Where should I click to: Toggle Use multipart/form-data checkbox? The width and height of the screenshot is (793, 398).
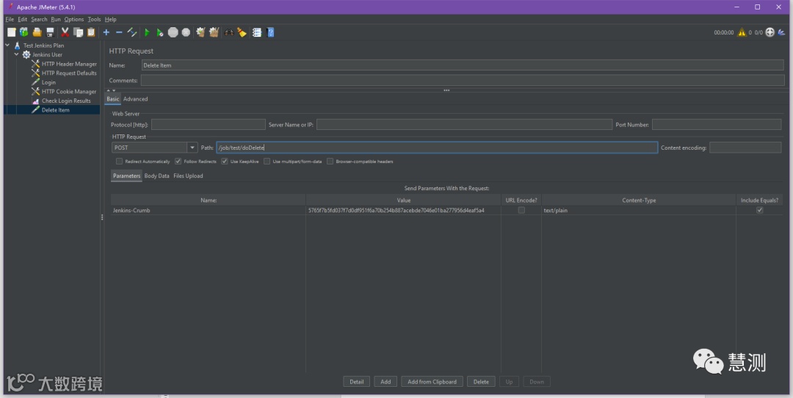[x=267, y=162]
